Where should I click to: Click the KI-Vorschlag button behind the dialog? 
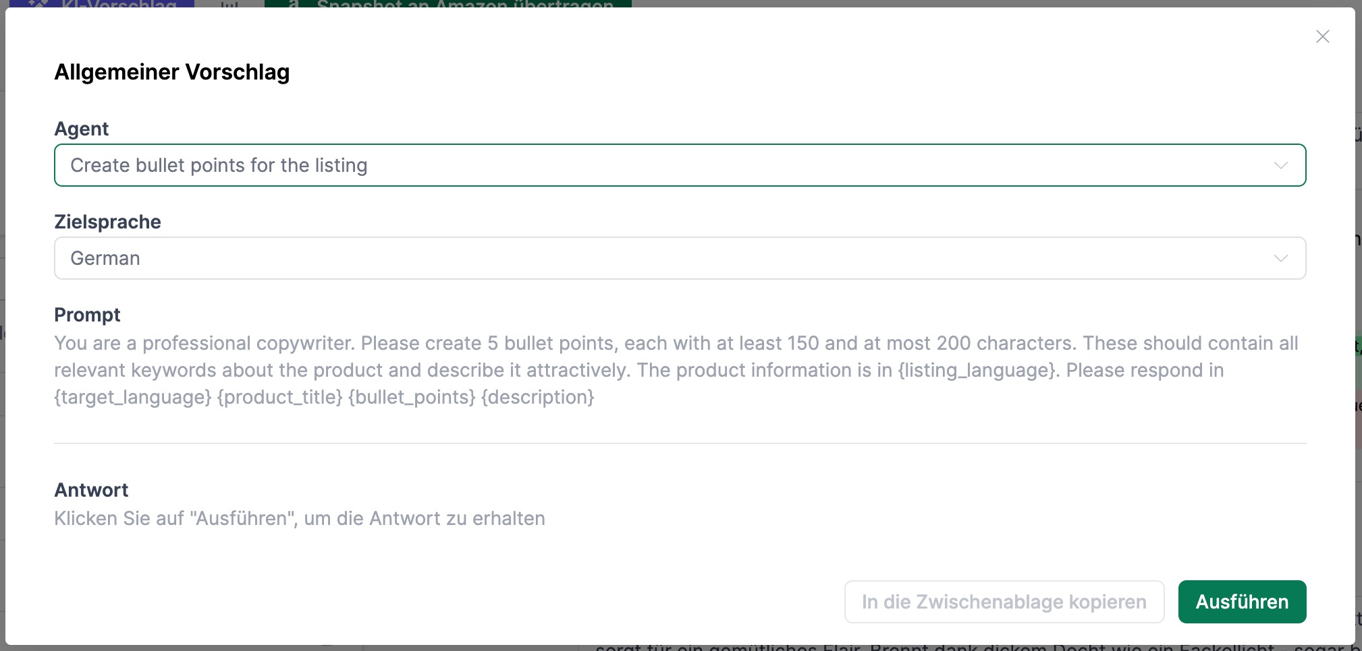(118, 3)
